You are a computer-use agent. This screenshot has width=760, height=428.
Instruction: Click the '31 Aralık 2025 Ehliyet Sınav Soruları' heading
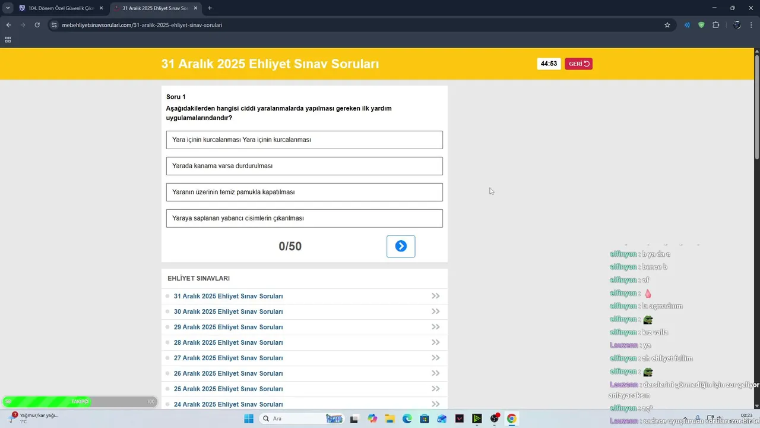click(x=270, y=64)
